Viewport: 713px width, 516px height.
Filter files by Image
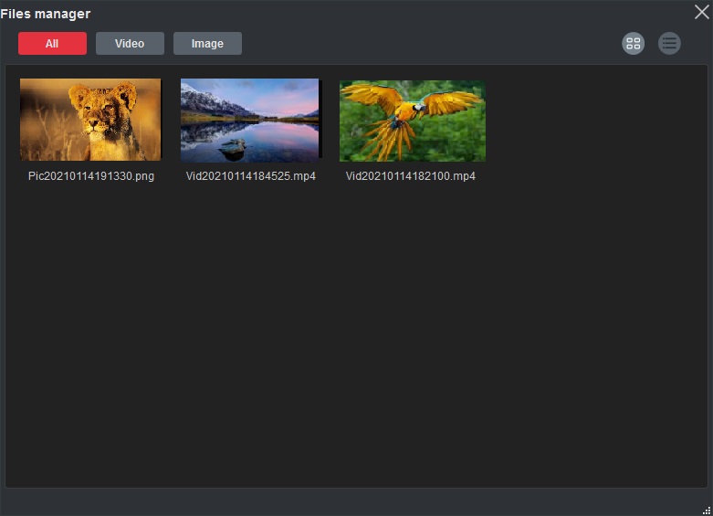tap(207, 44)
